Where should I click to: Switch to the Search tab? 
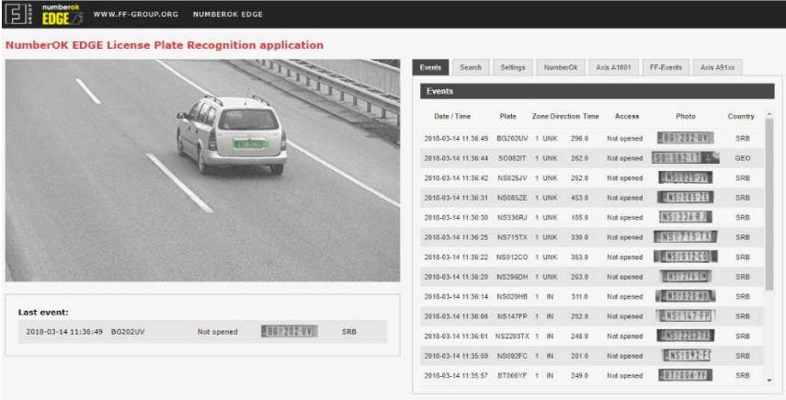pyautogui.click(x=471, y=67)
